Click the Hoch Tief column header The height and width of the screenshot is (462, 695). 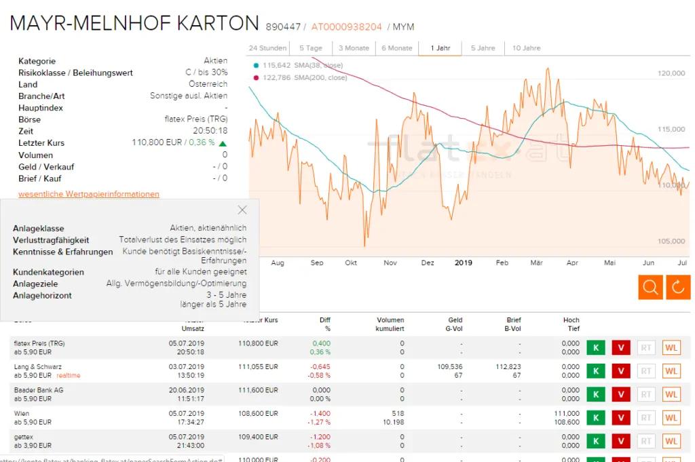coord(571,324)
